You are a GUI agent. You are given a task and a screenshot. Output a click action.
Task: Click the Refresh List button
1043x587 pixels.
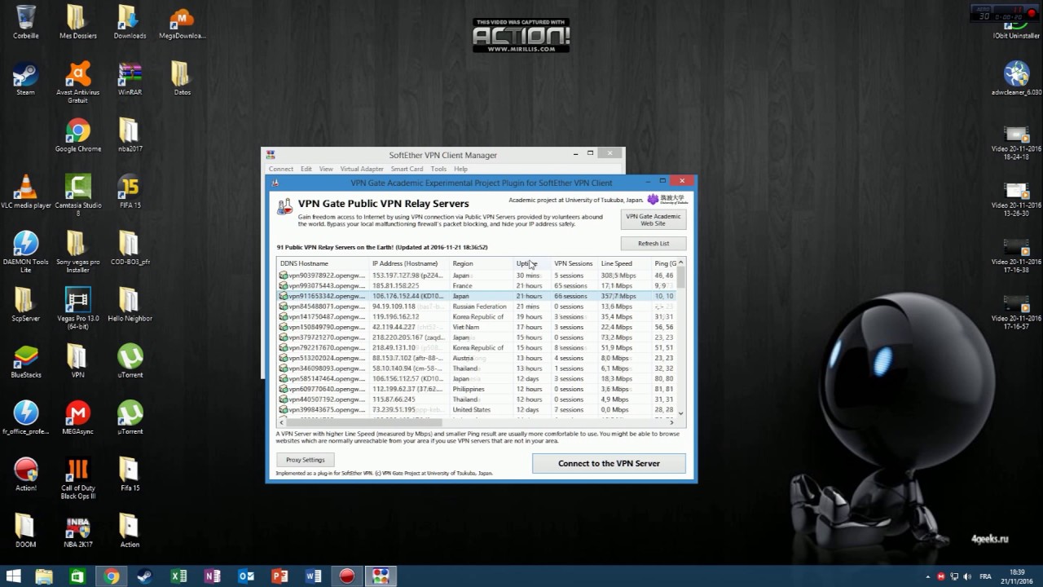click(x=654, y=243)
